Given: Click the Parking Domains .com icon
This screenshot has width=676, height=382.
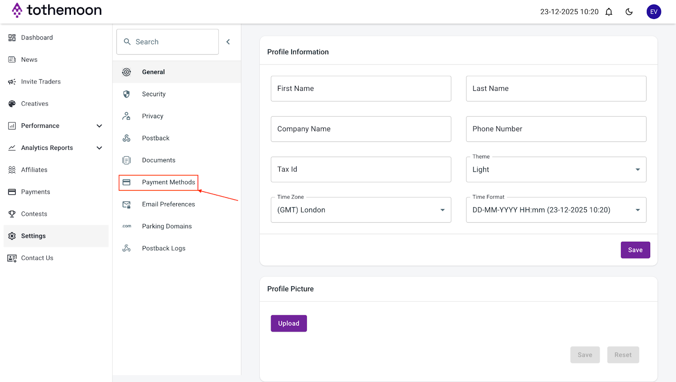Looking at the screenshot, I should (x=127, y=226).
